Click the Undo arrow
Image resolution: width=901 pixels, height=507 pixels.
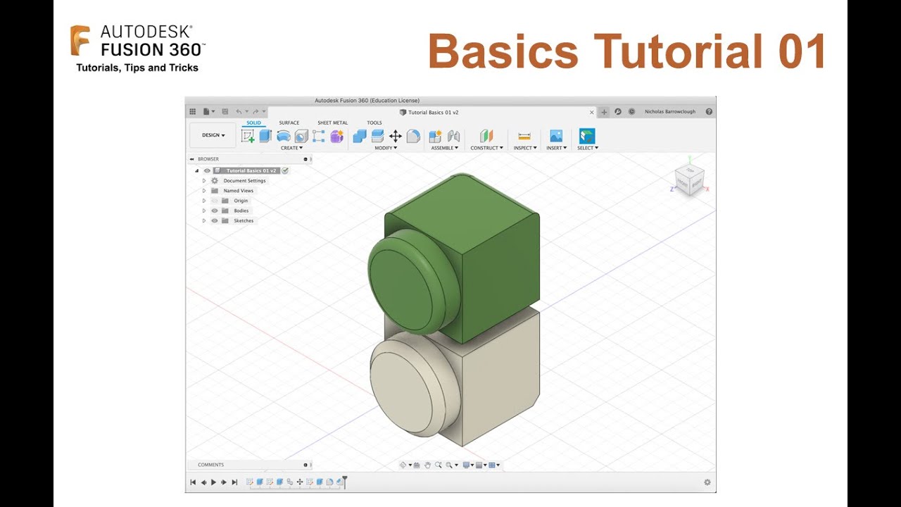click(x=240, y=112)
